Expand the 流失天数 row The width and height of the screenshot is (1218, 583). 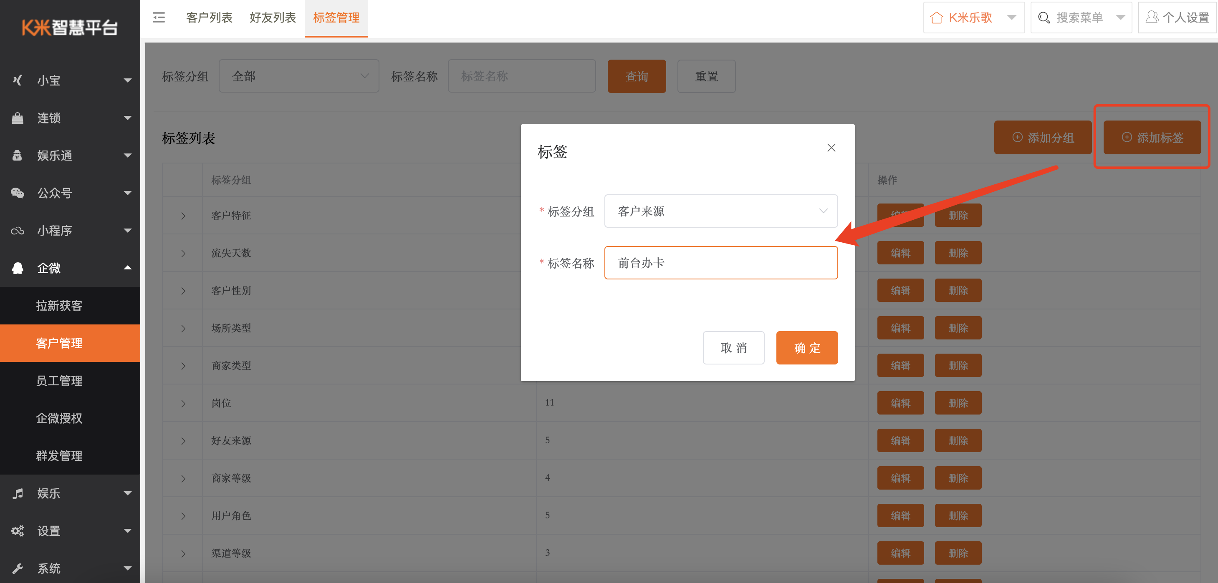[x=183, y=253]
